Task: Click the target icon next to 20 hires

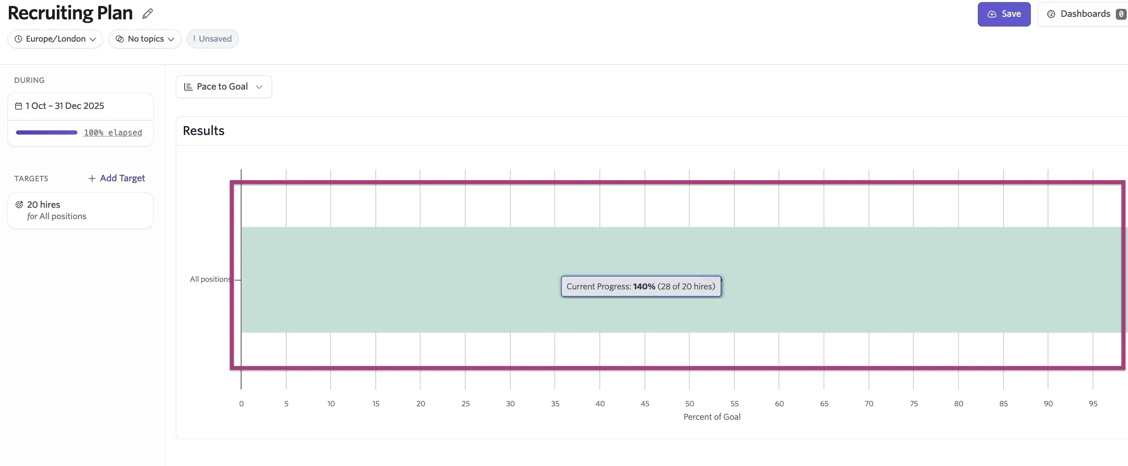Action: pyautogui.click(x=19, y=204)
